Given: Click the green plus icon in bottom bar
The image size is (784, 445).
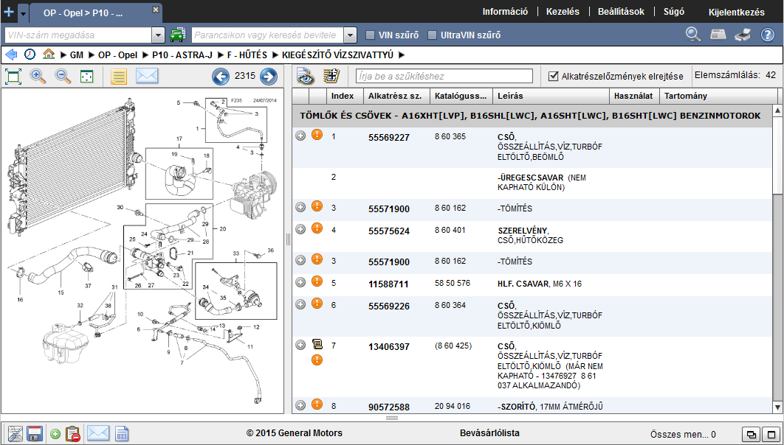Looking at the screenshot, I should [x=55, y=433].
